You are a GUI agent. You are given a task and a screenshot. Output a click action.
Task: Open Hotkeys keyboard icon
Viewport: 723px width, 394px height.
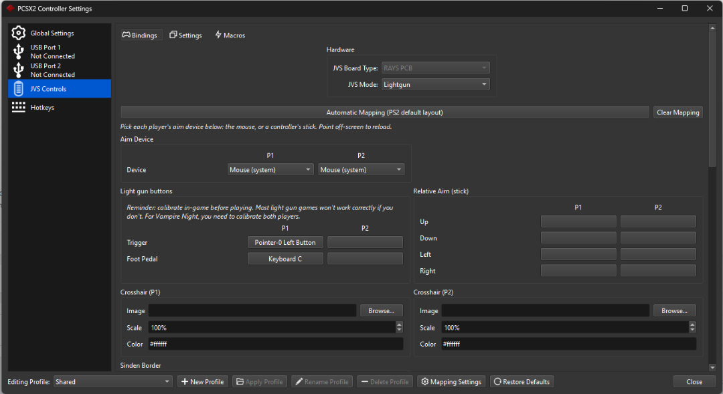pyautogui.click(x=19, y=107)
